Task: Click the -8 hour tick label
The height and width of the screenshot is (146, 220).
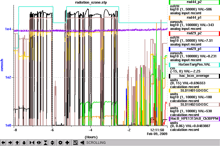Action: 15,130
